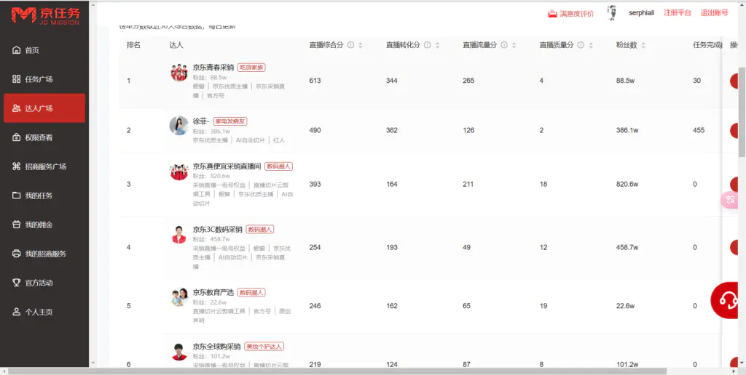Click the 注册平台 link
This screenshot has width=746, height=375.
[678, 13]
